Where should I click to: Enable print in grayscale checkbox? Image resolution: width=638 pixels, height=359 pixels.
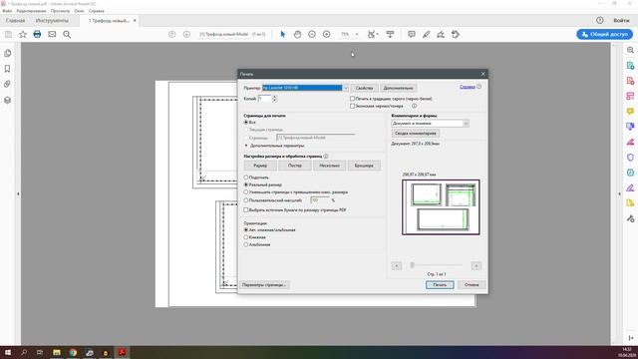click(352, 99)
